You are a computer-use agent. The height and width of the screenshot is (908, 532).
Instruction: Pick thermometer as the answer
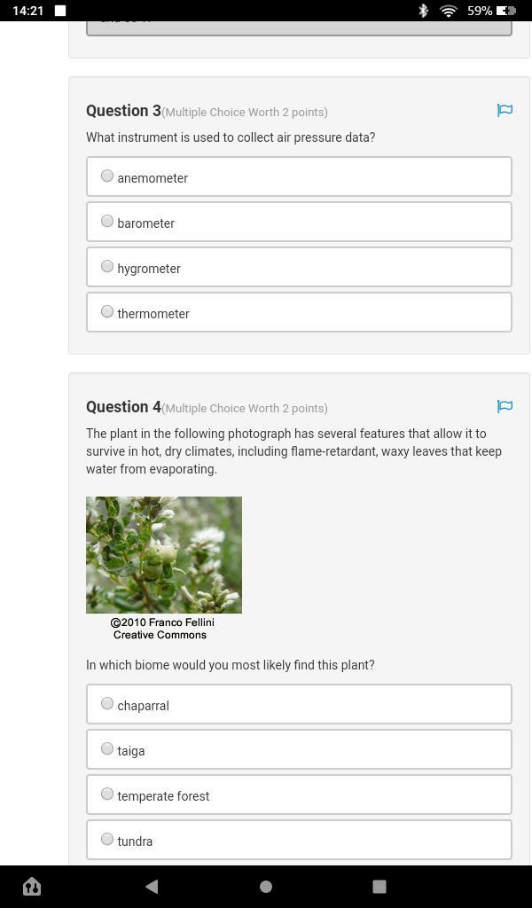point(107,312)
